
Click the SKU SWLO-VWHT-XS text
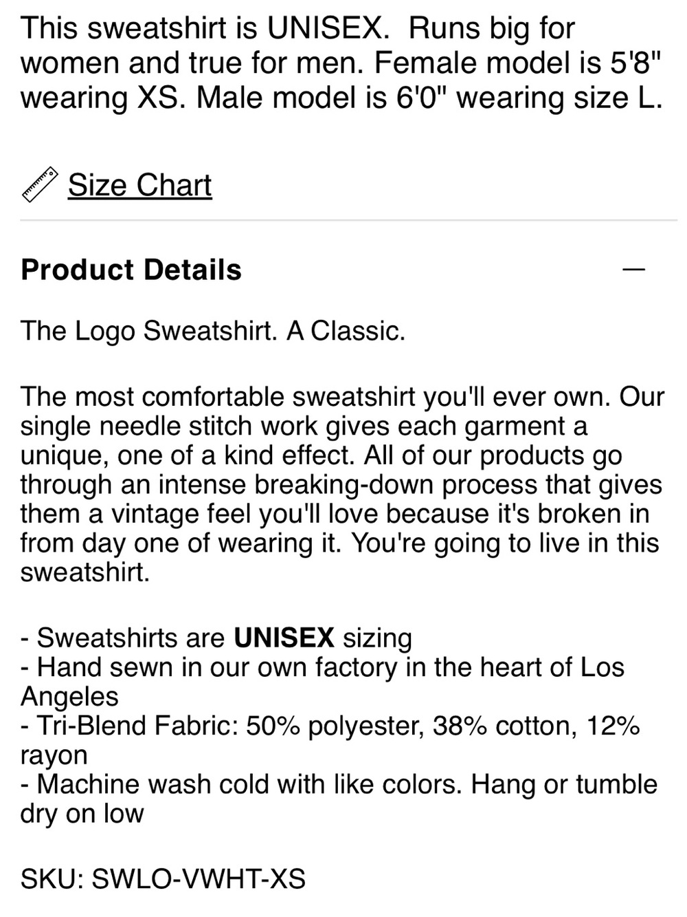point(163,878)
